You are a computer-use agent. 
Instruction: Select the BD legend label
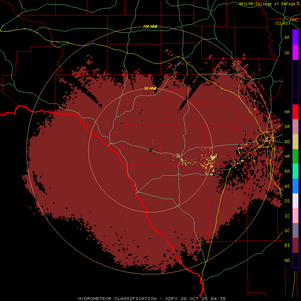tap(287, 142)
